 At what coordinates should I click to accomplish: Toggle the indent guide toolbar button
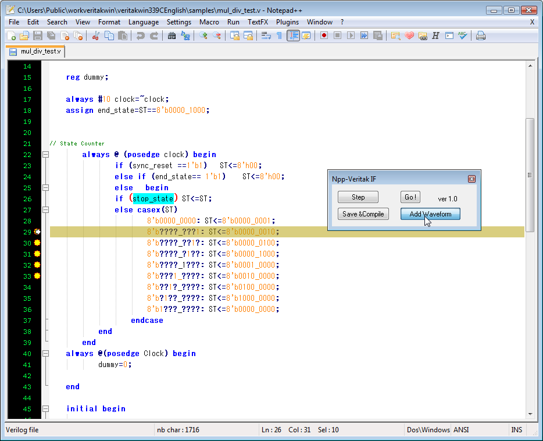click(294, 35)
